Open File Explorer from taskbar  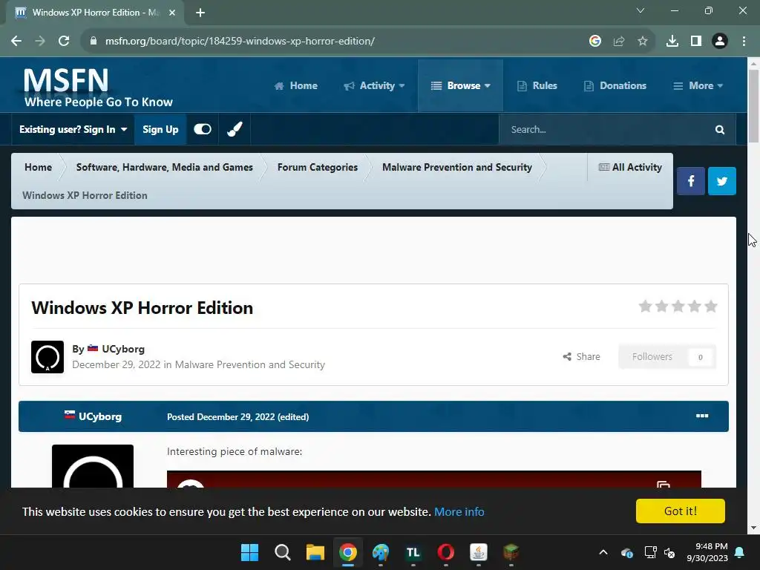point(315,552)
